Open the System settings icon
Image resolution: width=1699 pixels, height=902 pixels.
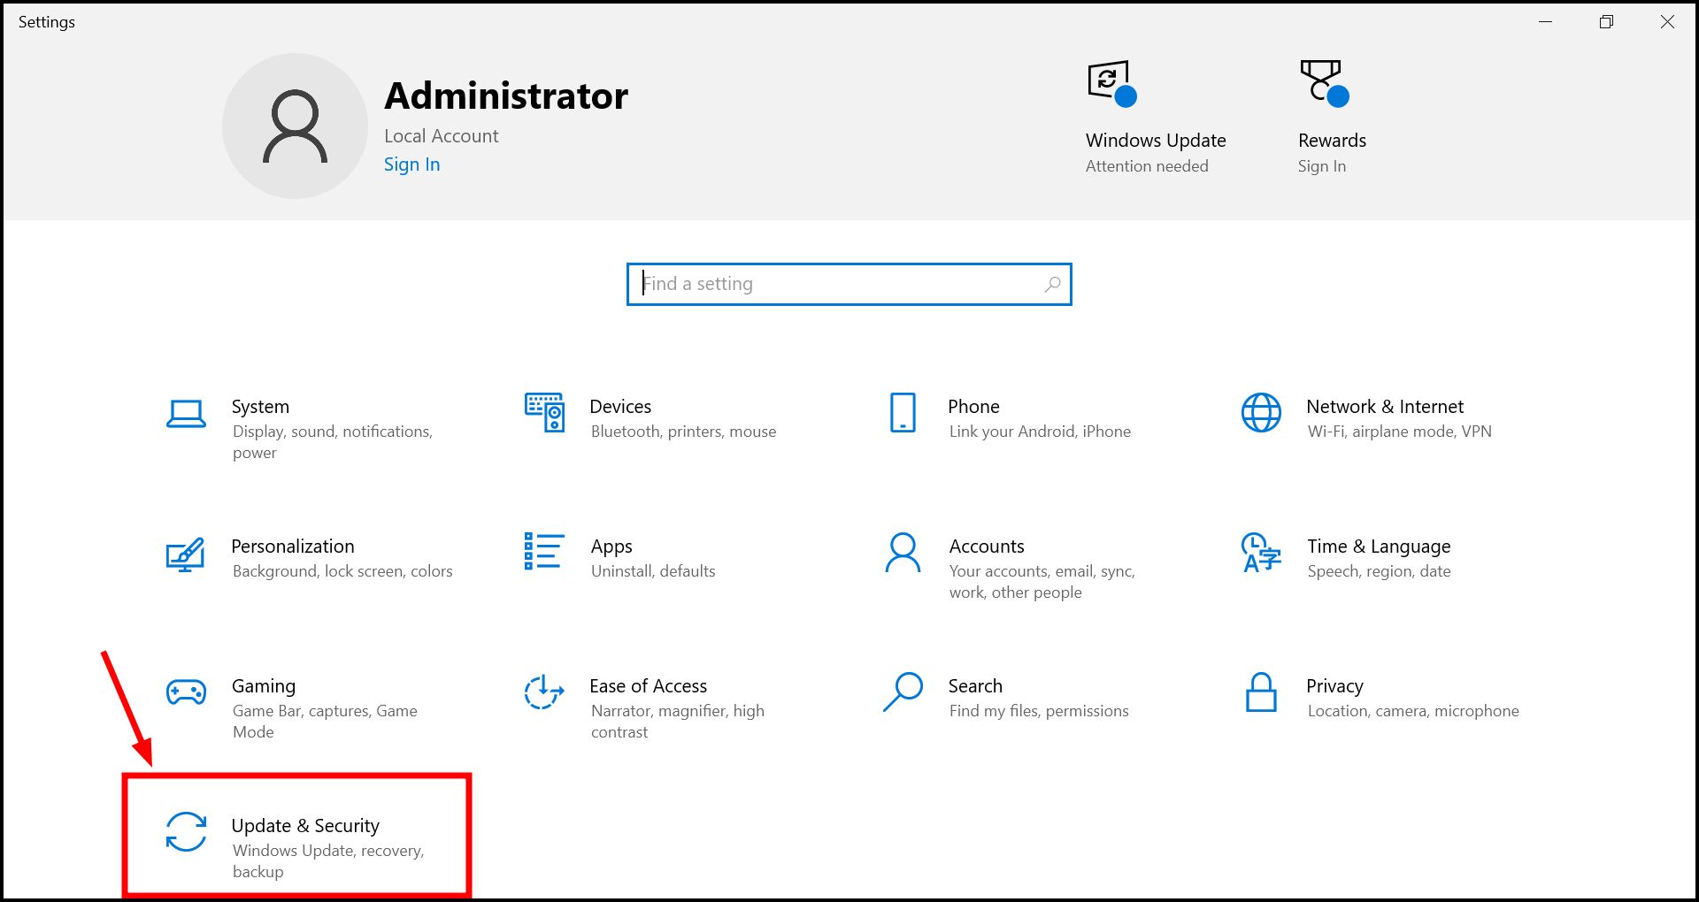coord(186,414)
